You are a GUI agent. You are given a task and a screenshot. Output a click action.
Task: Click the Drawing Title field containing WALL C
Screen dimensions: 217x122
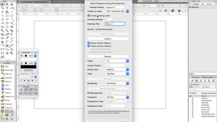pos(115,24)
